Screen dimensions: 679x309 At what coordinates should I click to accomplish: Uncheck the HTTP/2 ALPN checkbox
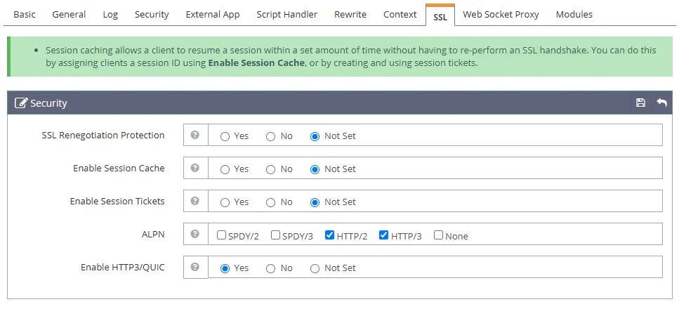(x=329, y=235)
